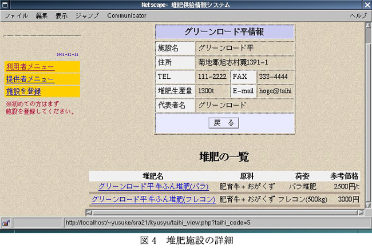
Task: Open グリーンロード平牛ふん堆肥(バラ) link
Action: click(153, 186)
